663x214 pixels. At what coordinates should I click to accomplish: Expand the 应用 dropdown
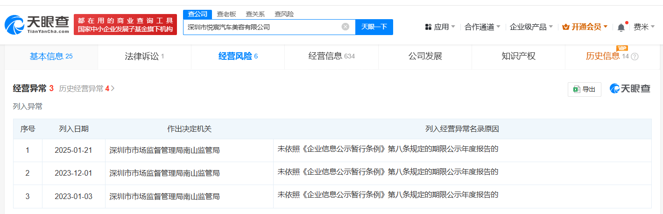coord(440,27)
